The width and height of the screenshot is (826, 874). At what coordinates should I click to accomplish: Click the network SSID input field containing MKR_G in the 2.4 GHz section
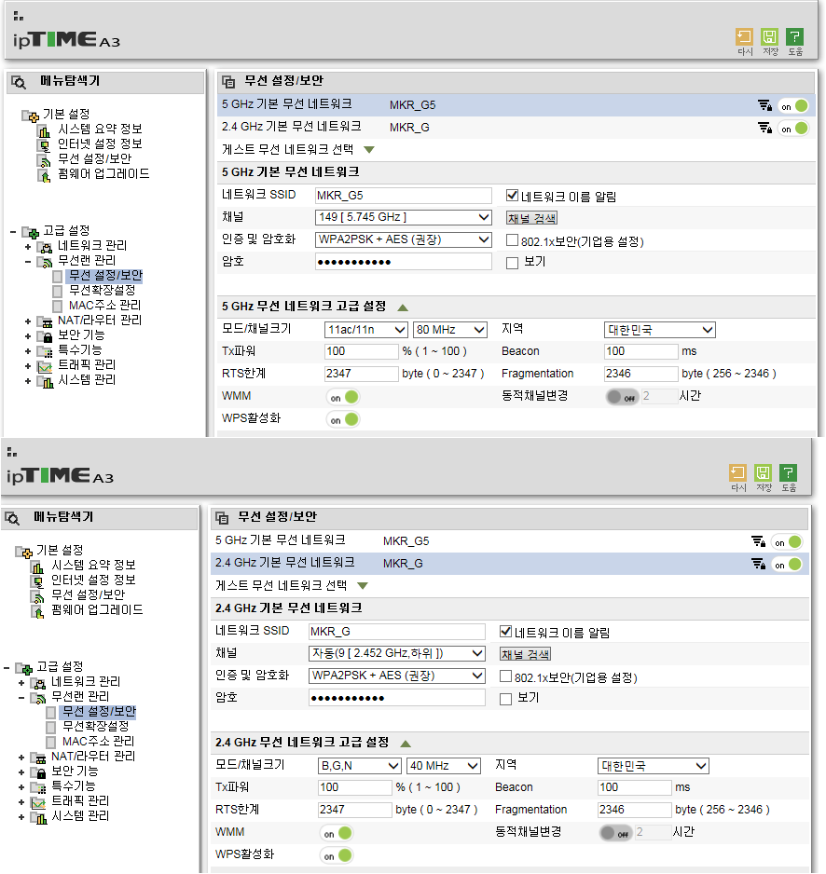(396, 631)
